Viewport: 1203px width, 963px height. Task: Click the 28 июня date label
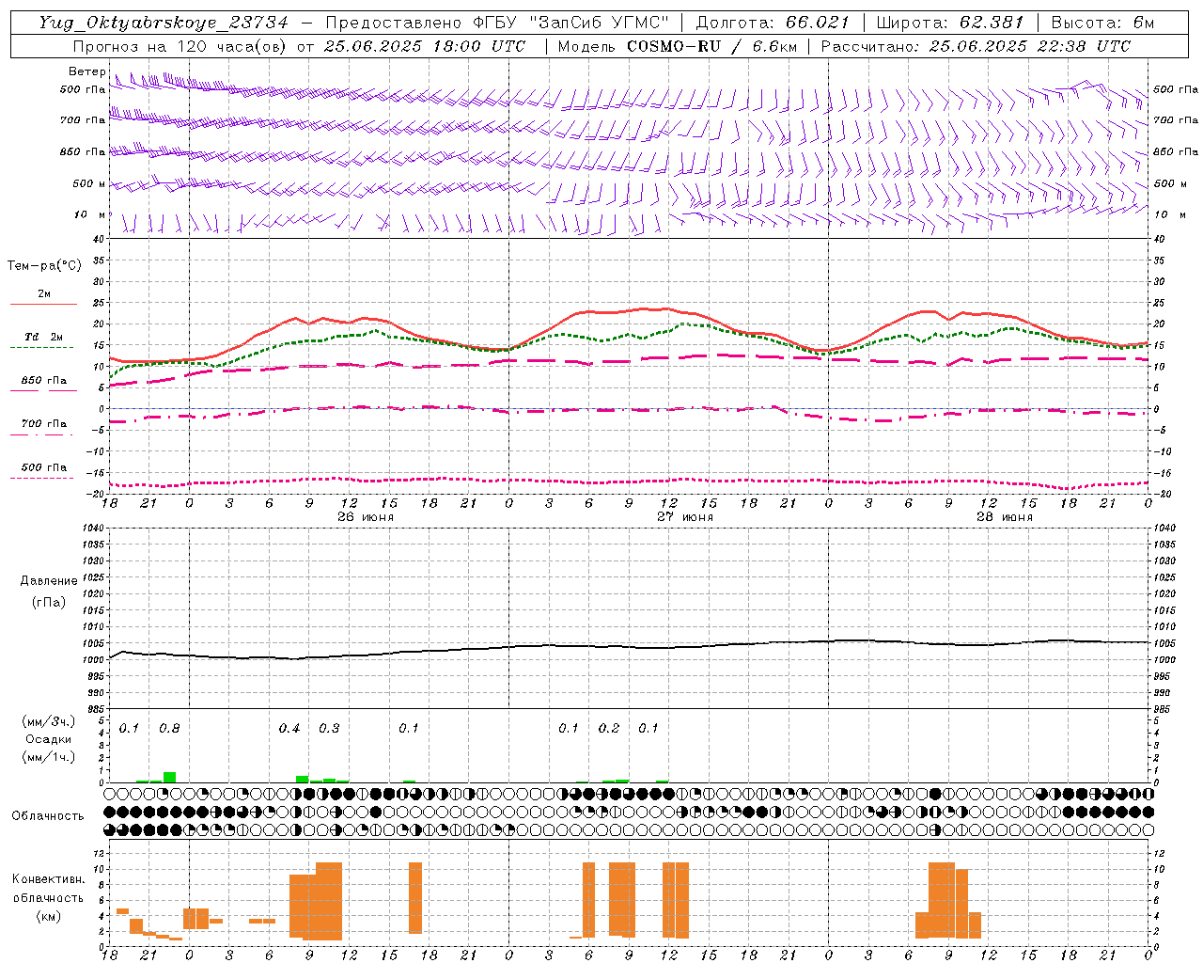(1005, 517)
